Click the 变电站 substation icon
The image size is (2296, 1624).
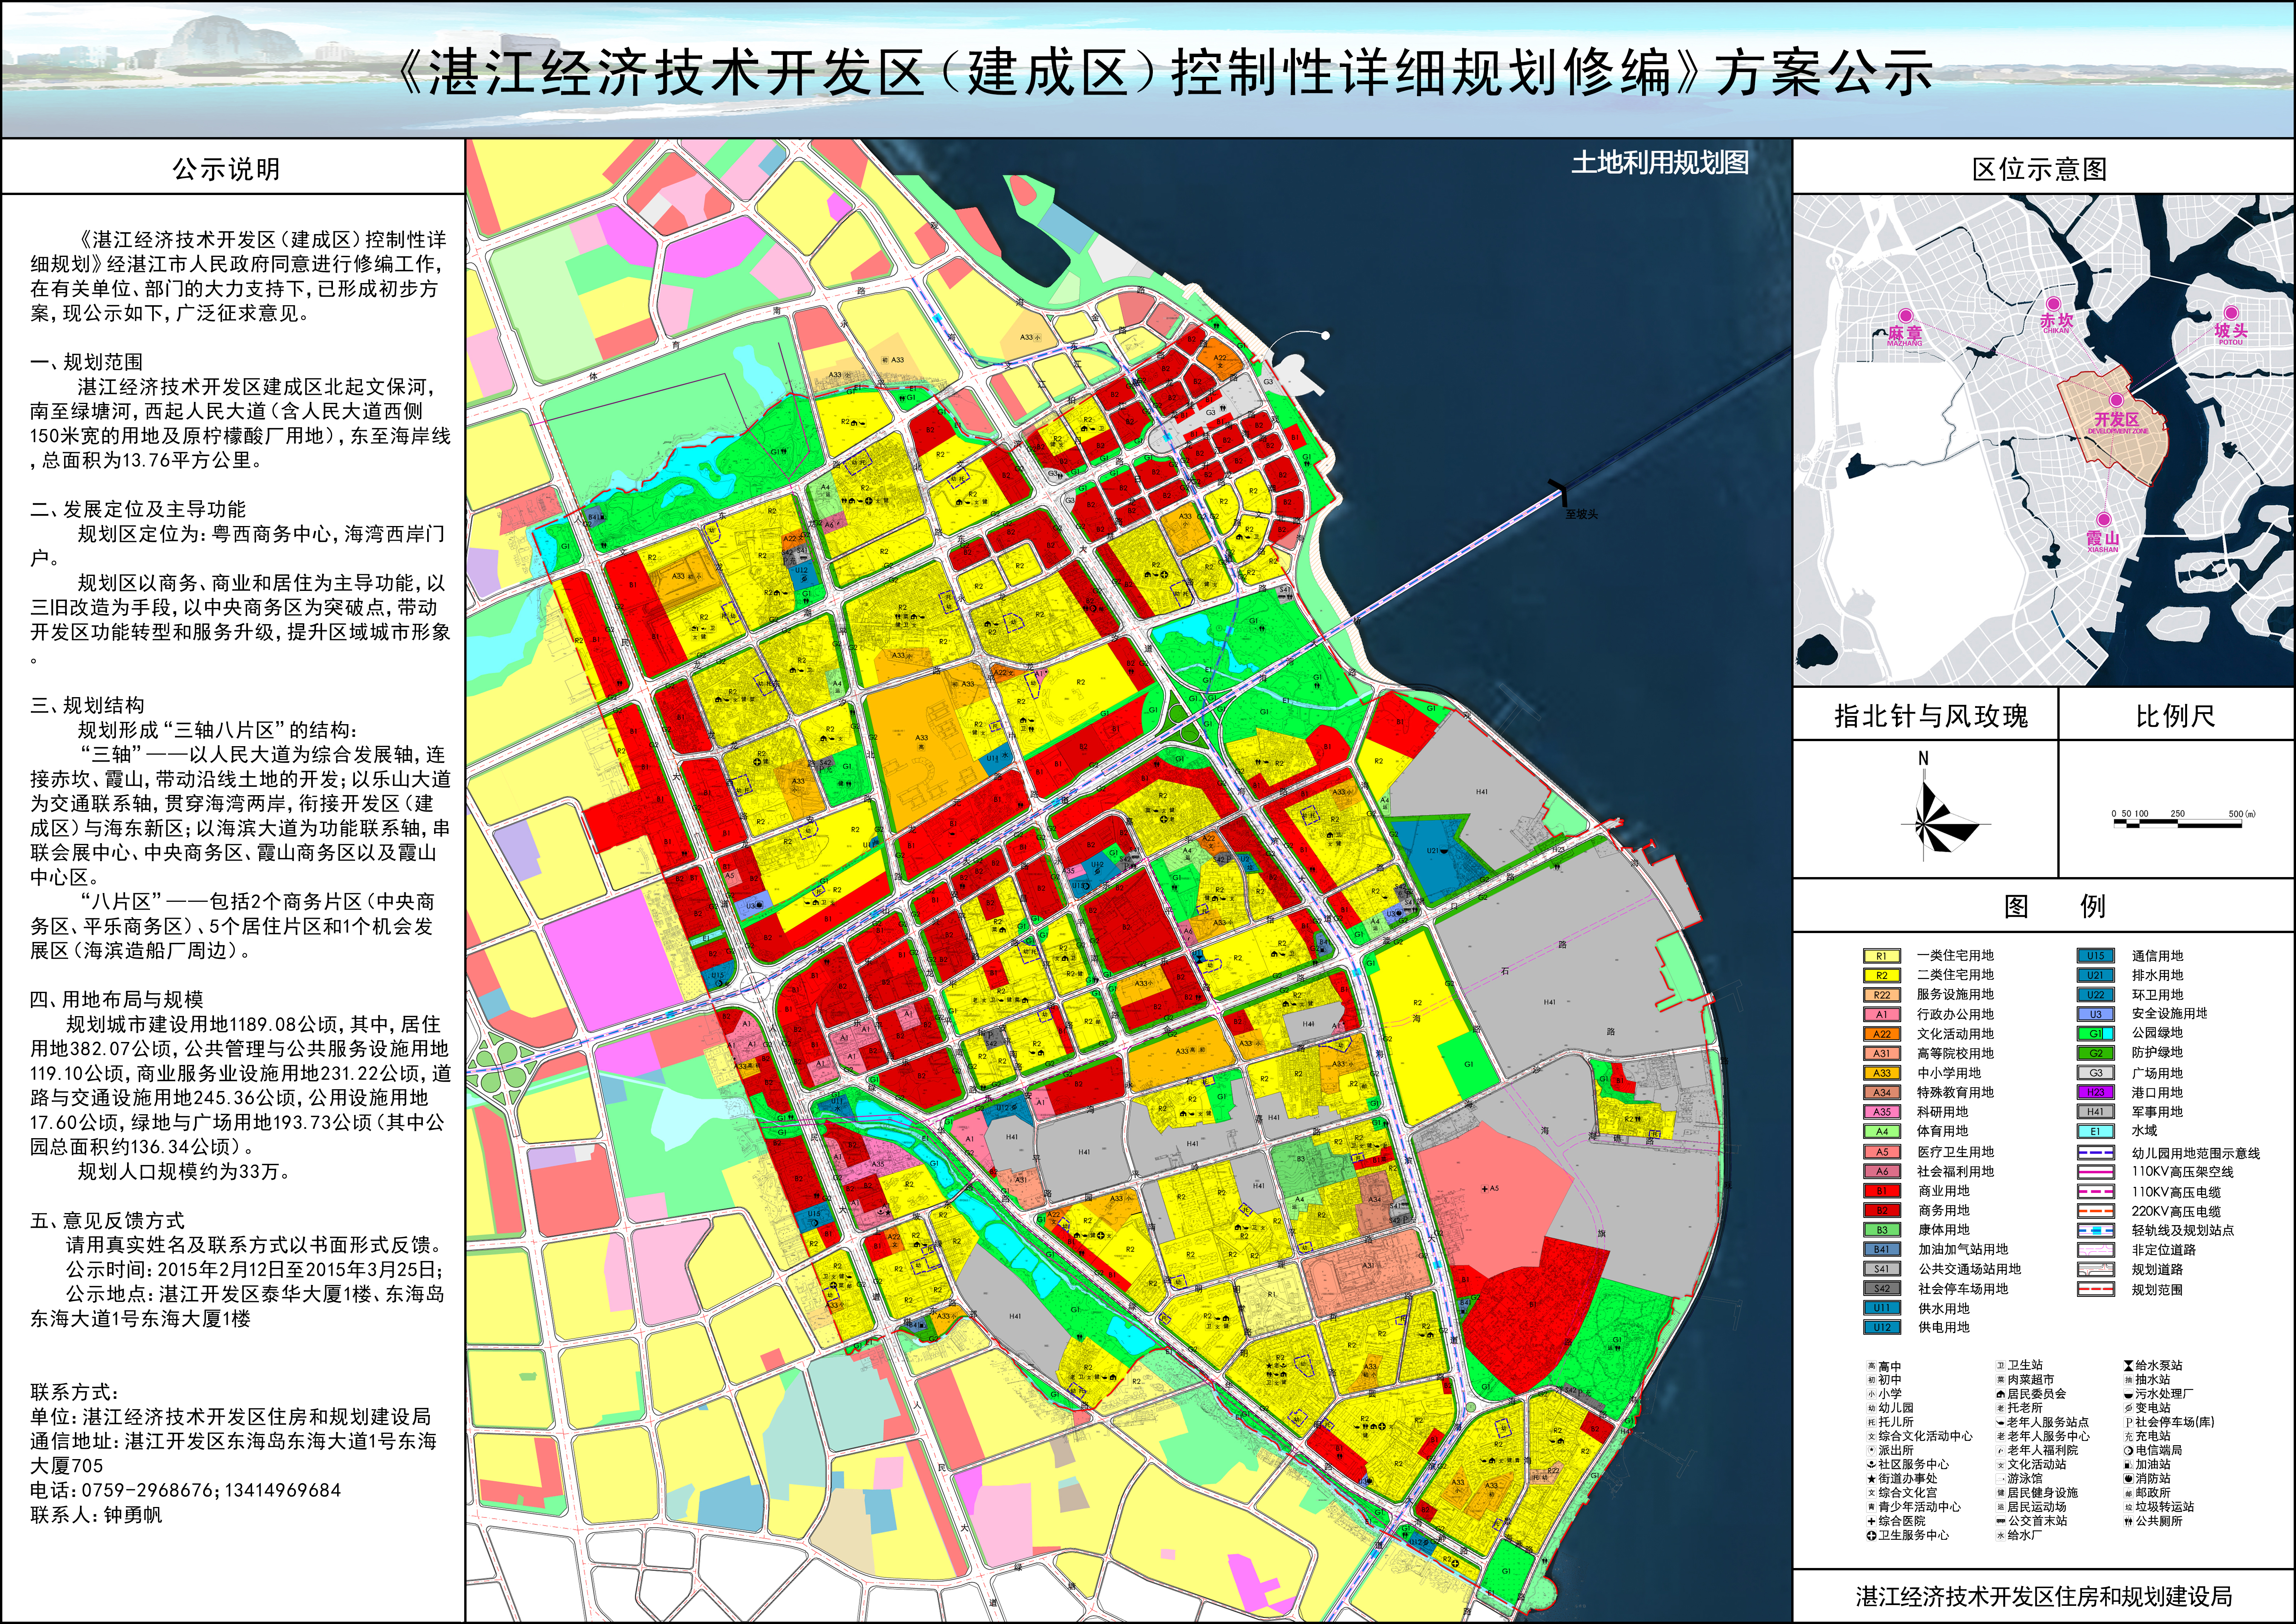[x=2129, y=1408]
